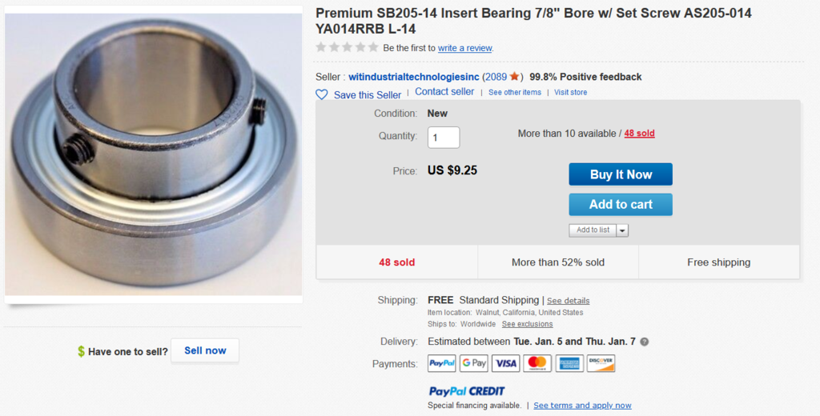Click the bearing product image

pyautogui.click(x=154, y=154)
